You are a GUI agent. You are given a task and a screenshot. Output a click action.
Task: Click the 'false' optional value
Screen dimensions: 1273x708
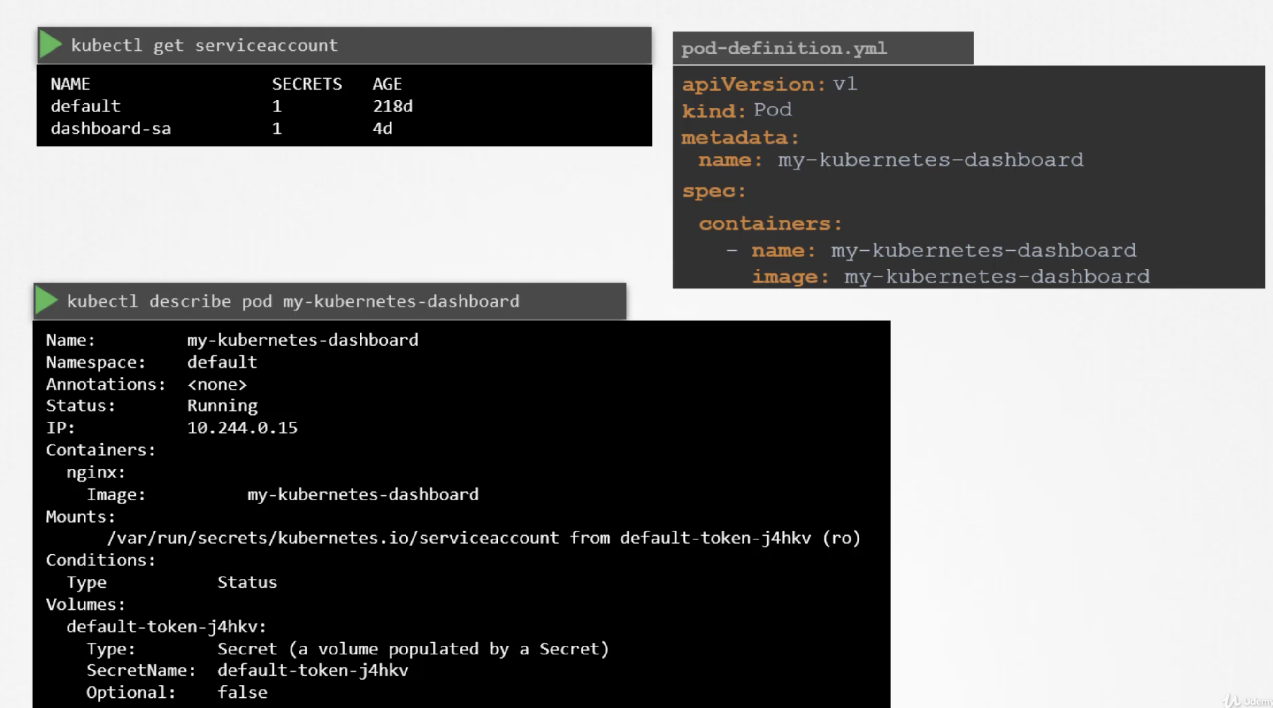point(242,693)
